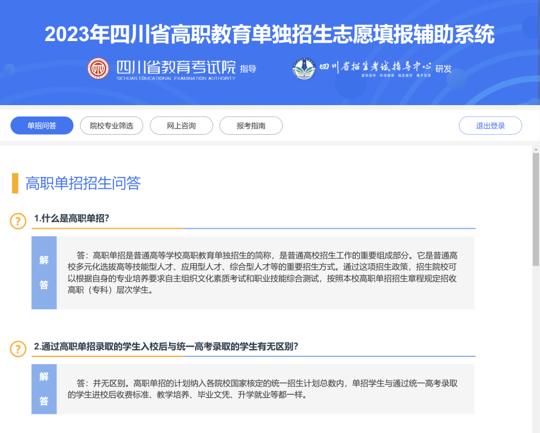Click the calligraphy 四川省招生考试指导中心 text

[x=376, y=67]
